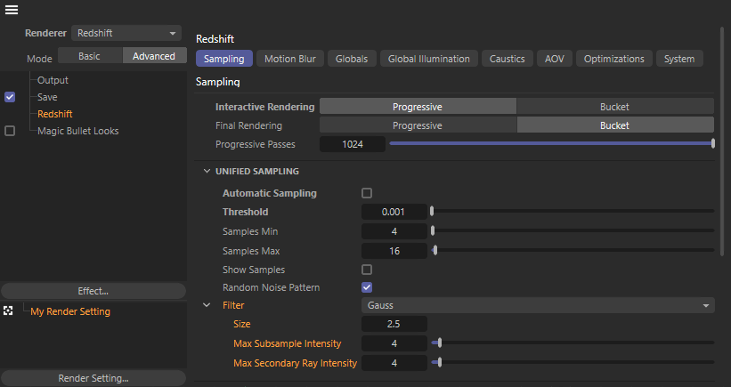731x387 pixels.
Task: Switch to the Motion Blur tab
Action: pos(290,59)
